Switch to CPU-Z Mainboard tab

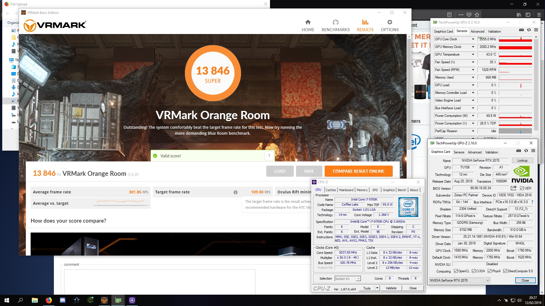(346, 190)
